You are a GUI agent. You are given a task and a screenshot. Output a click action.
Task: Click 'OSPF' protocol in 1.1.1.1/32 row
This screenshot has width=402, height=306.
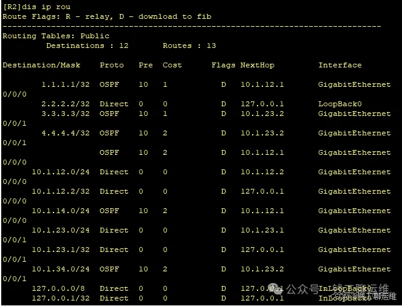[x=109, y=84]
